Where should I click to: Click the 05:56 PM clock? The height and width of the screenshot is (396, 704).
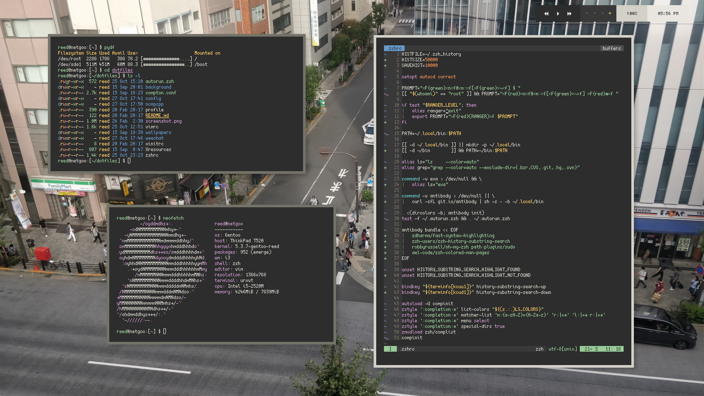[x=668, y=13]
